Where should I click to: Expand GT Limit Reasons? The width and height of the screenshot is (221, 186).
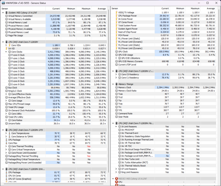pos(116,169)
